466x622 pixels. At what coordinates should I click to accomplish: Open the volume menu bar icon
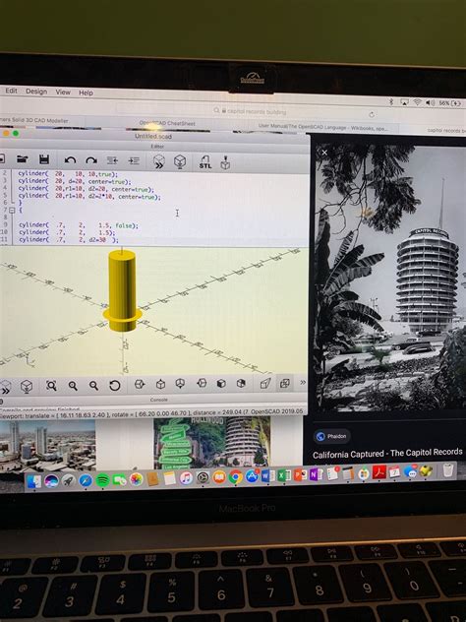pos(431,102)
